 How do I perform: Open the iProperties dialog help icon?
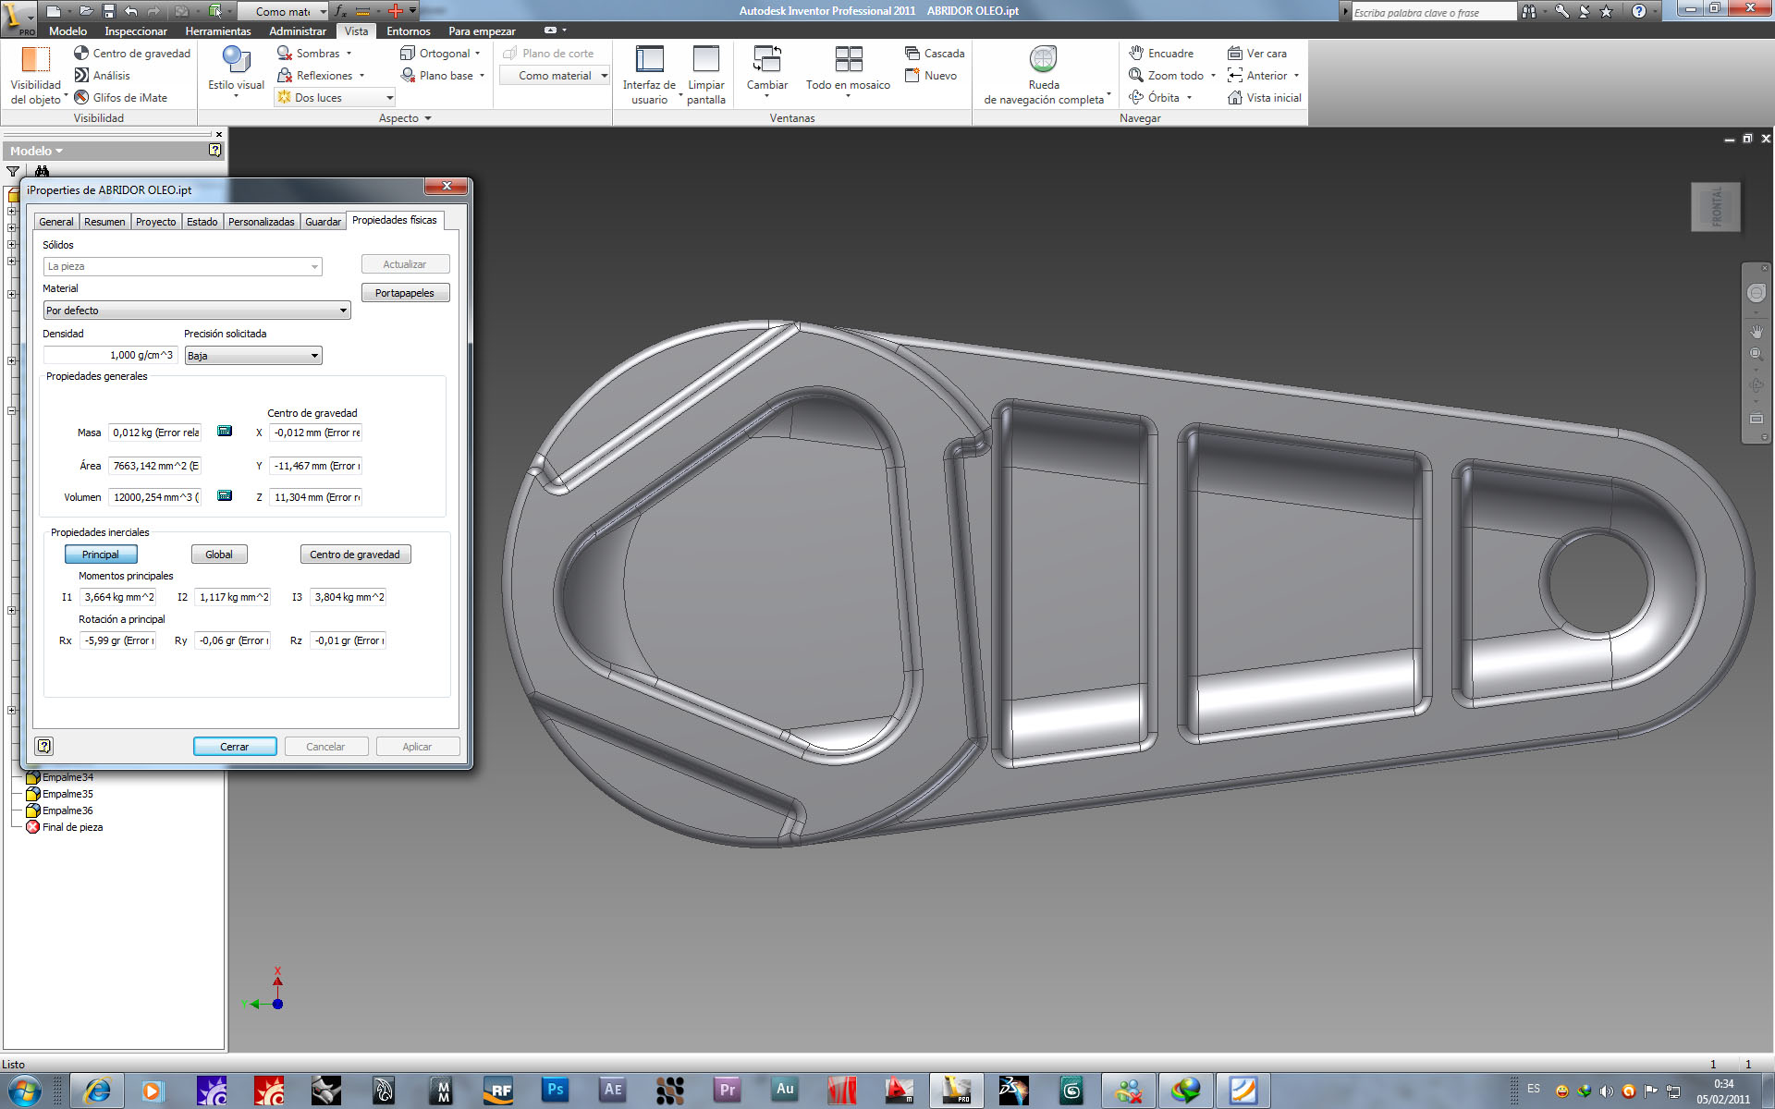[43, 746]
